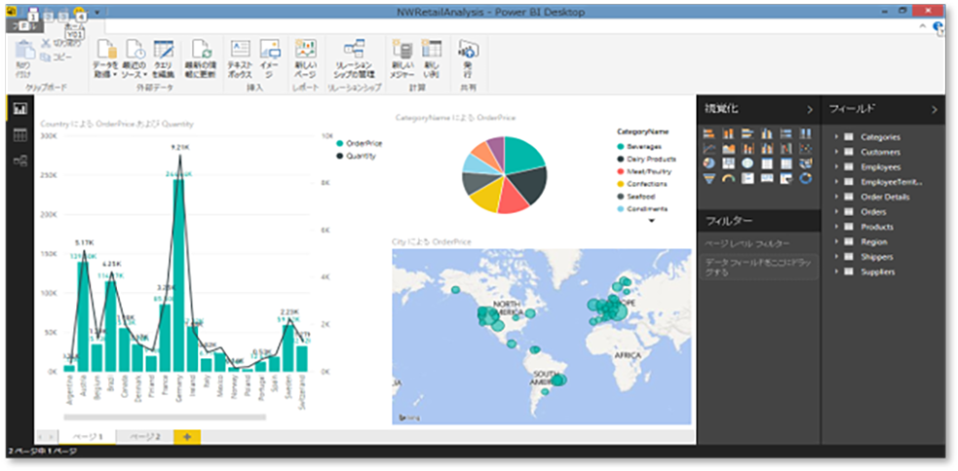Add a page with the yellow plus tab
The image size is (958, 471).
[187, 437]
